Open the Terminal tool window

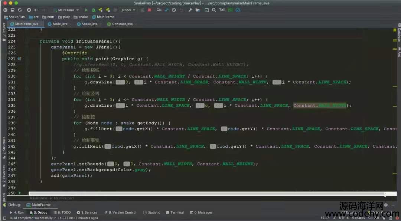tap(175, 212)
